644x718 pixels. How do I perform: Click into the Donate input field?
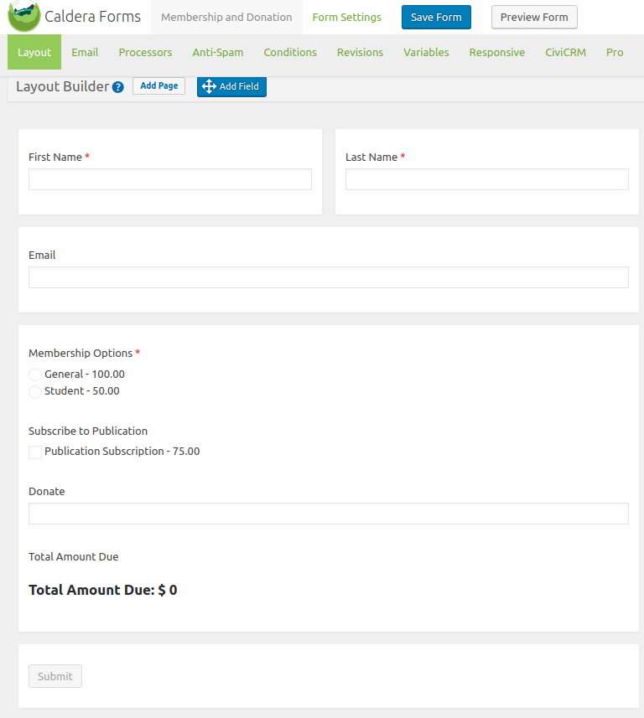(328, 514)
